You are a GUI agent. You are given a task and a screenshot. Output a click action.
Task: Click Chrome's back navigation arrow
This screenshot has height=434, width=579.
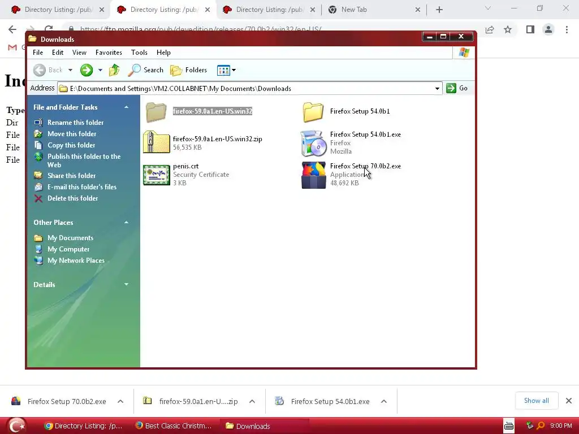12,29
